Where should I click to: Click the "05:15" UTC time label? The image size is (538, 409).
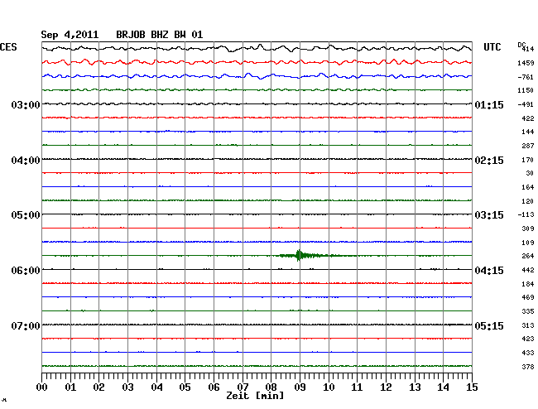point(489,325)
